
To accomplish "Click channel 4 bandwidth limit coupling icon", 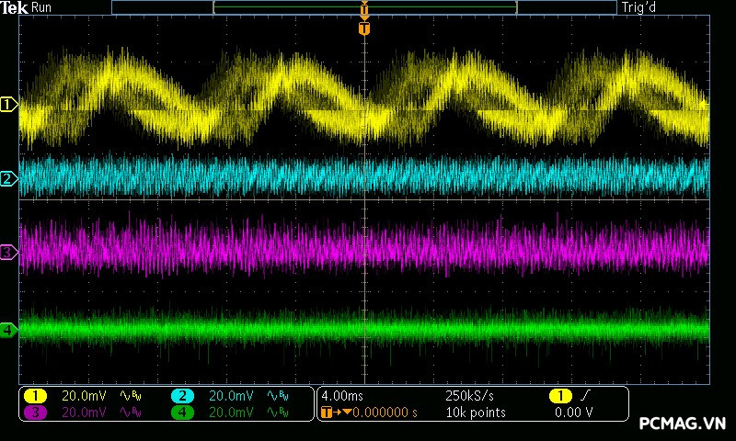I will [276, 413].
